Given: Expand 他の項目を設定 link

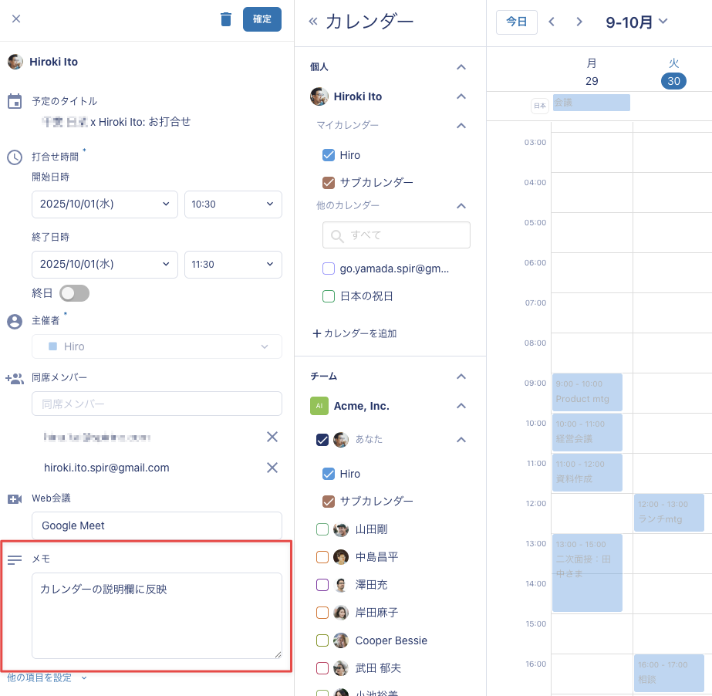Looking at the screenshot, I should (46, 677).
